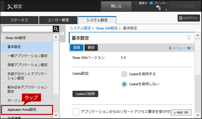Screen dimensions: 202x119
Task: Click the Sharp OSAバージョン value 5.5
Action: click(123, 58)
